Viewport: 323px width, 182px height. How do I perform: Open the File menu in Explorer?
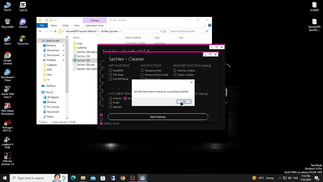pos(42,26)
